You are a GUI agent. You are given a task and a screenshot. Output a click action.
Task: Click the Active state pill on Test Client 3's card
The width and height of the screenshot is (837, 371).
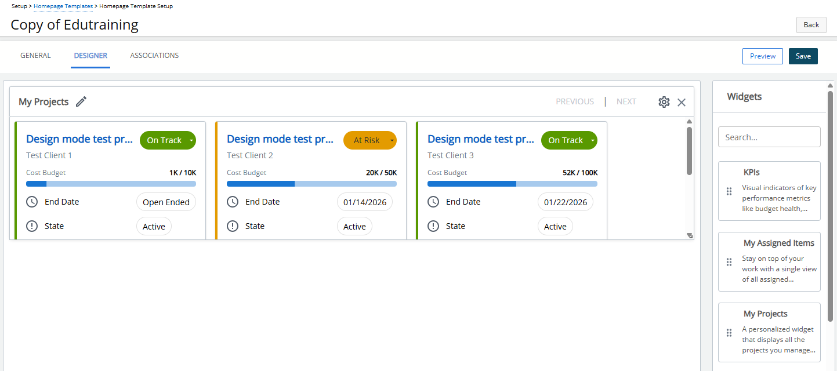coord(555,226)
